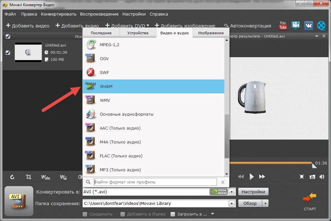Click the Найти формат или профиль search field
Viewport: 331px width, 221px height.
tap(155, 182)
